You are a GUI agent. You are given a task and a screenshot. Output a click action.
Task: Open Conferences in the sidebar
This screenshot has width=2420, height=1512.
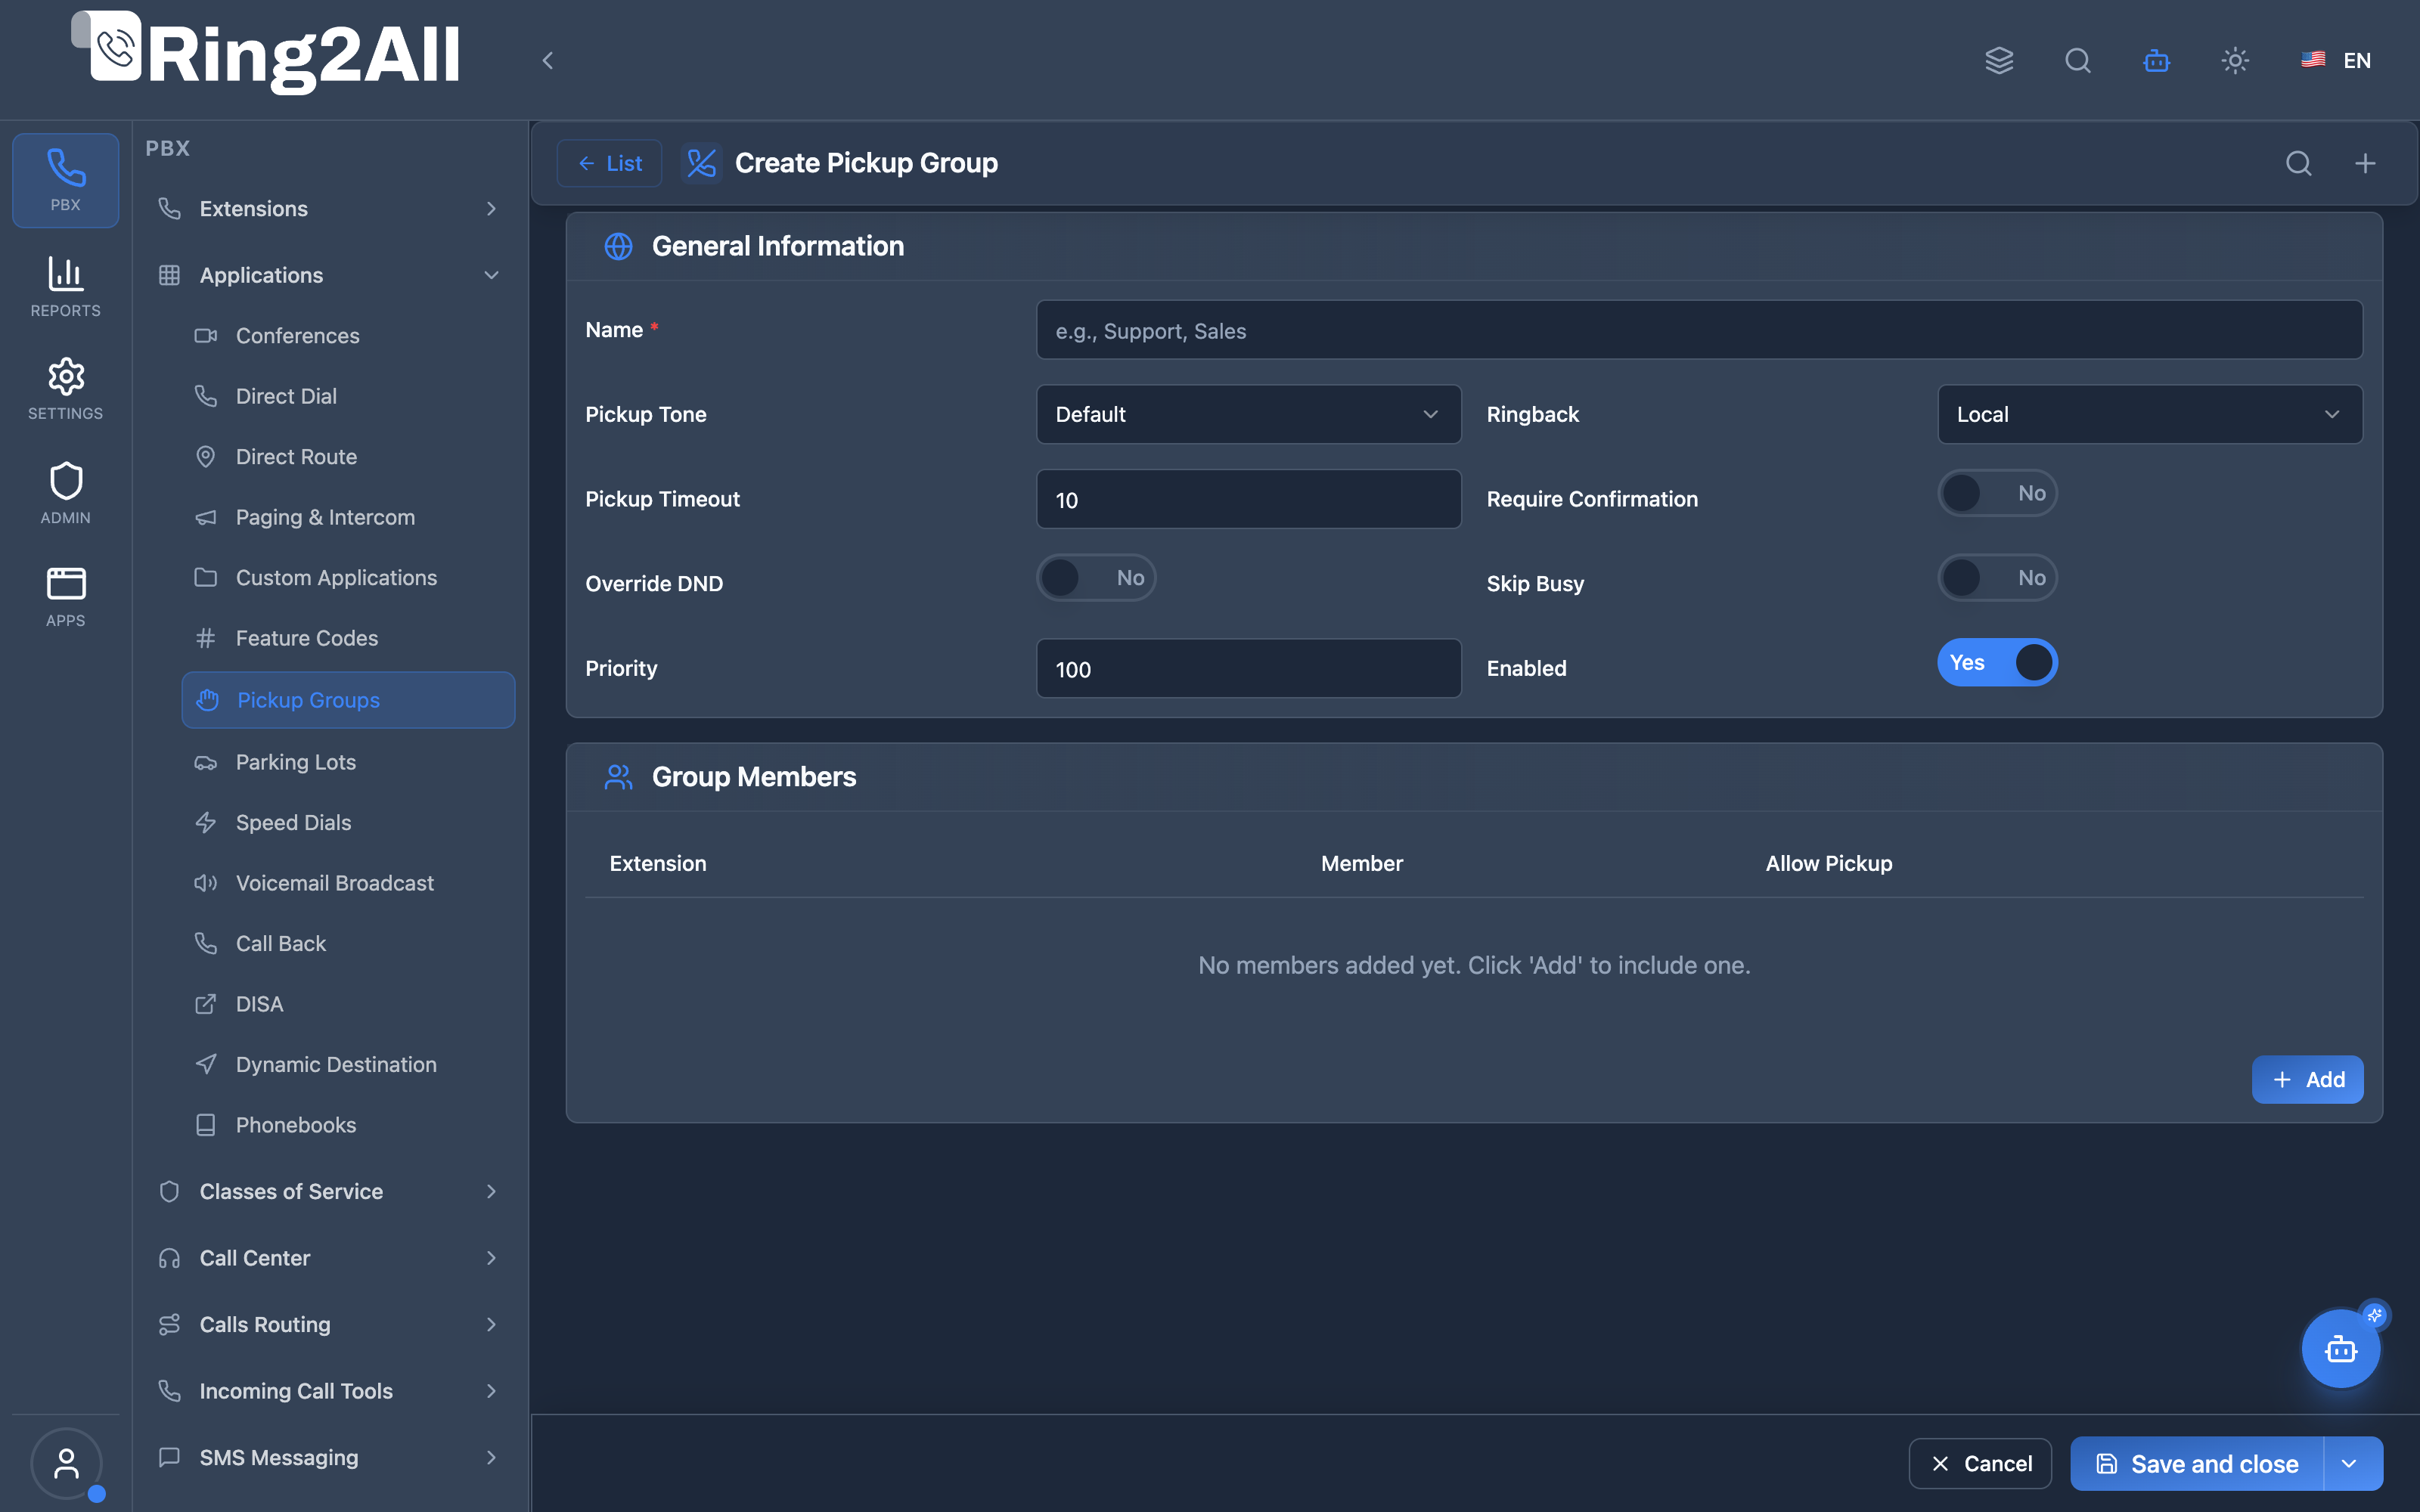[x=347, y=336]
